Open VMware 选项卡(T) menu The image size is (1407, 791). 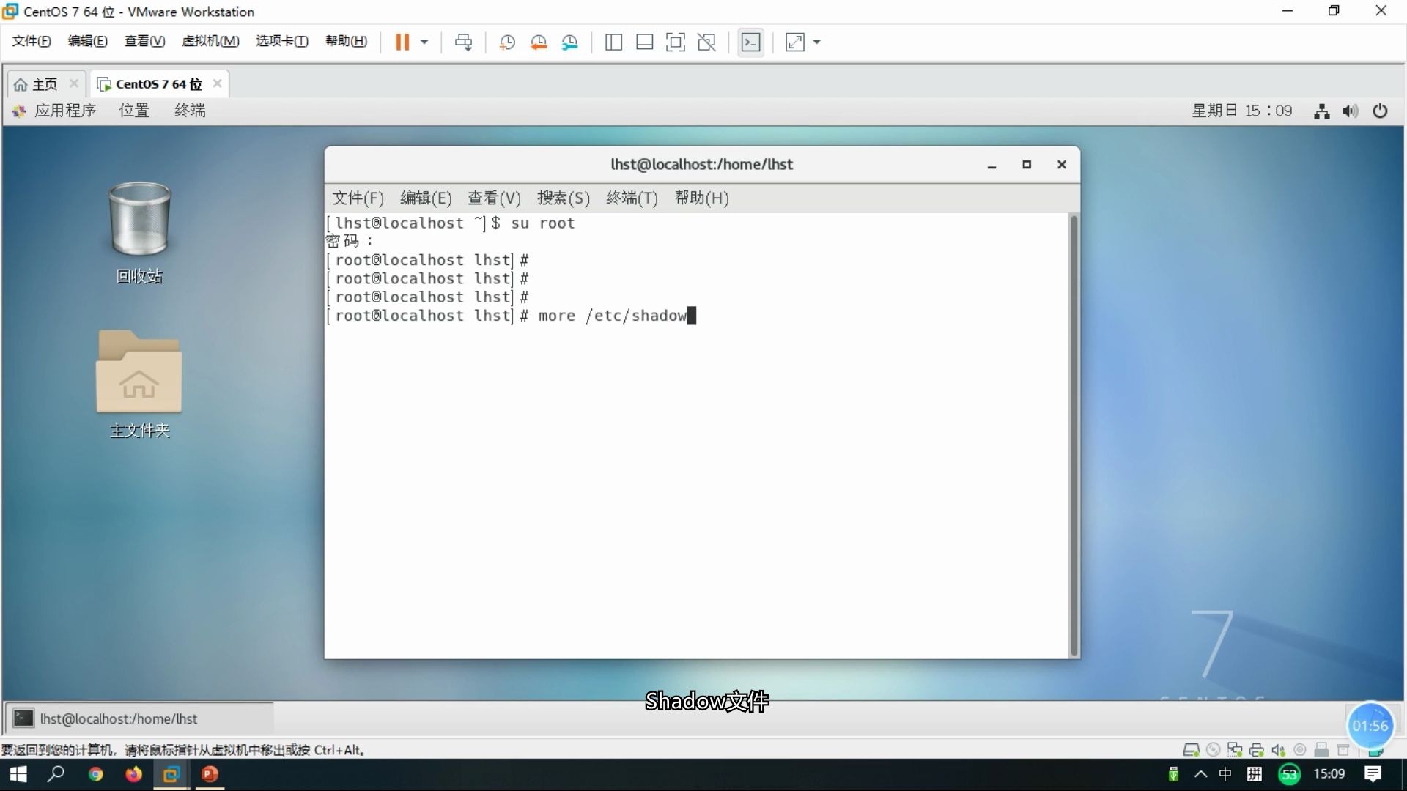[282, 41]
